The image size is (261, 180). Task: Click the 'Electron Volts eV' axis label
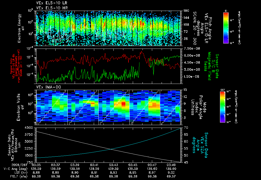click(x=20, y=107)
